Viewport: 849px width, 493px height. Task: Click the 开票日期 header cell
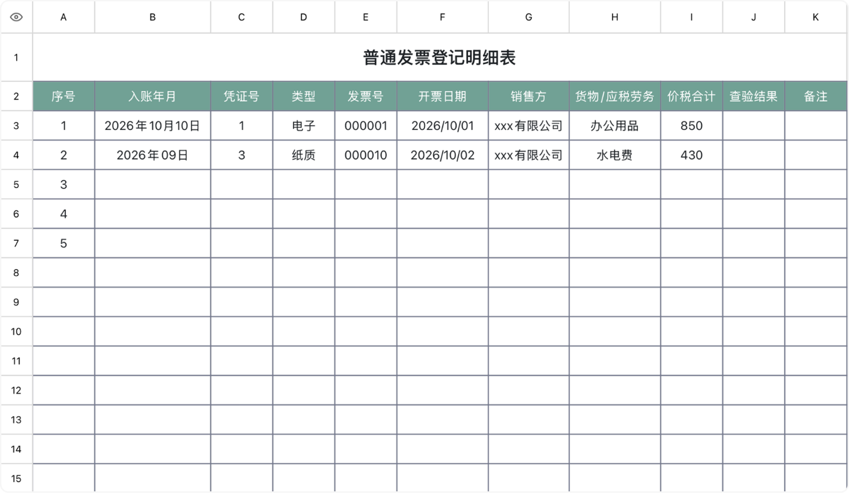tap(442, 96)
